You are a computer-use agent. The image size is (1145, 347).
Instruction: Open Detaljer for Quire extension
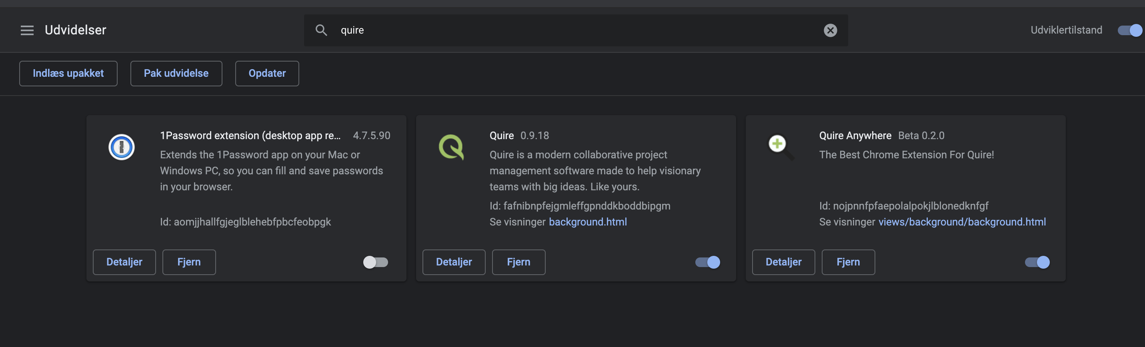pos(454,262)
